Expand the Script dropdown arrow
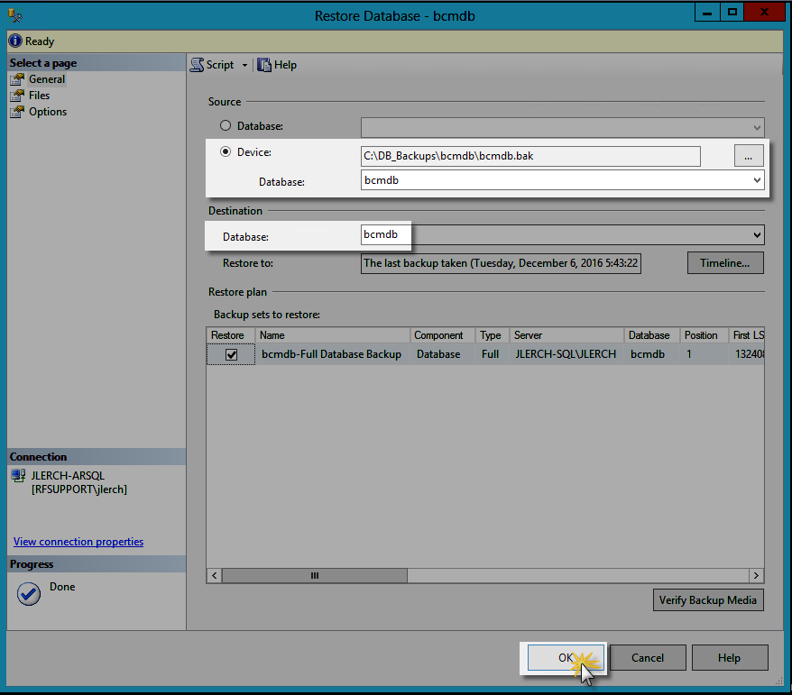The height and width of the screenshot is (695, 792). 244,66
